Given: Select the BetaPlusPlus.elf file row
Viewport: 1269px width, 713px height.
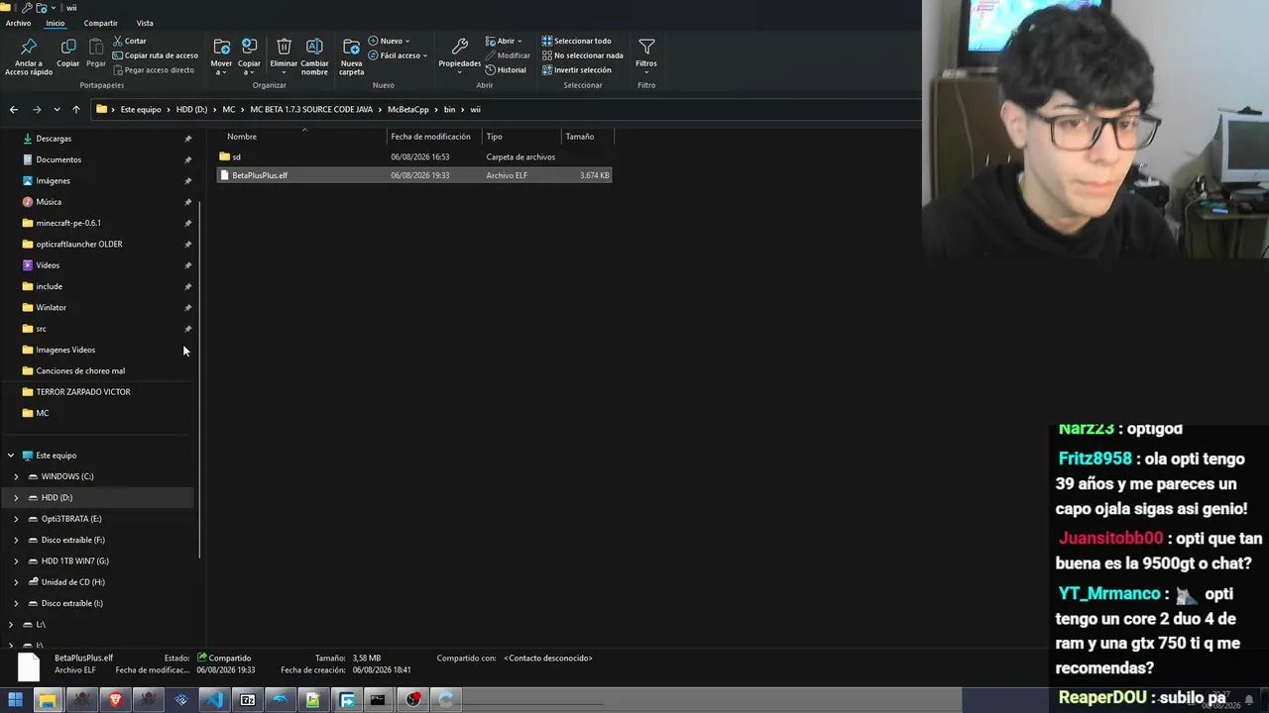Looking at the screenshot, I should coord(413,175).
